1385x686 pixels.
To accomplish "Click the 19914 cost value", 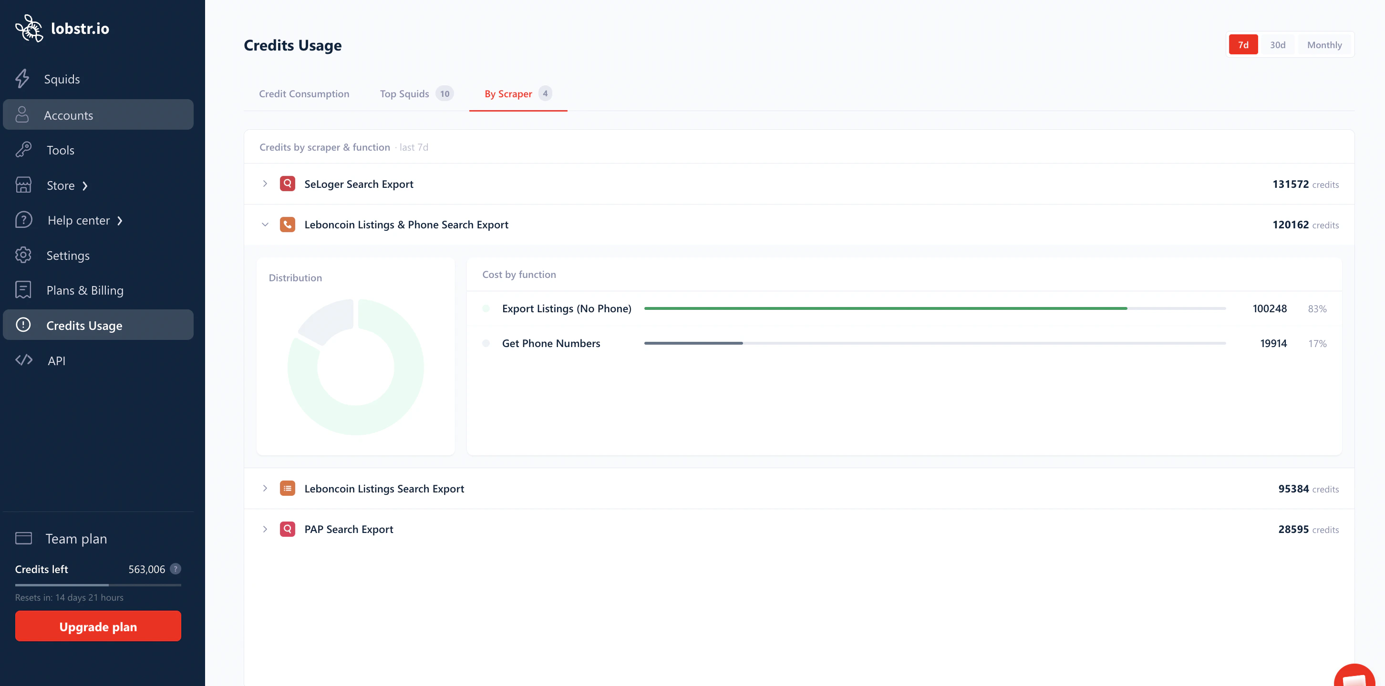I will coord(1273,343).
